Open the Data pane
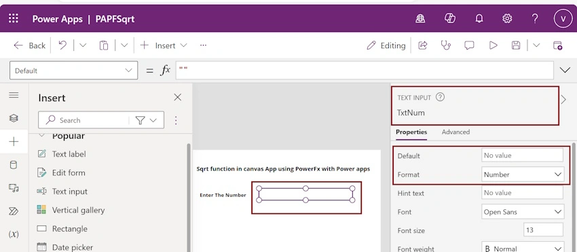Image resolution: width=577 pixels, height=252 pixels. [14, 164]
